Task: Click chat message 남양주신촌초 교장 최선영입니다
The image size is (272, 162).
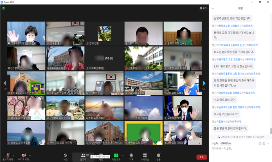Action: 232,18
